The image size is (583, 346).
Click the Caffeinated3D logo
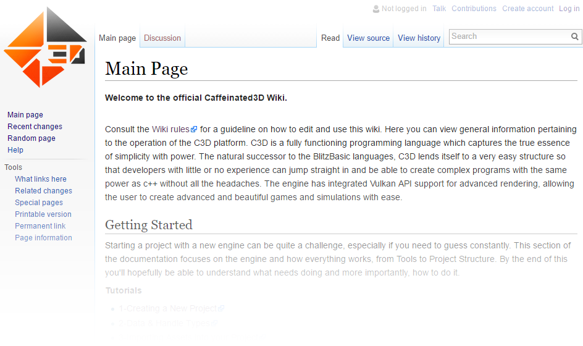click(45, 47)
